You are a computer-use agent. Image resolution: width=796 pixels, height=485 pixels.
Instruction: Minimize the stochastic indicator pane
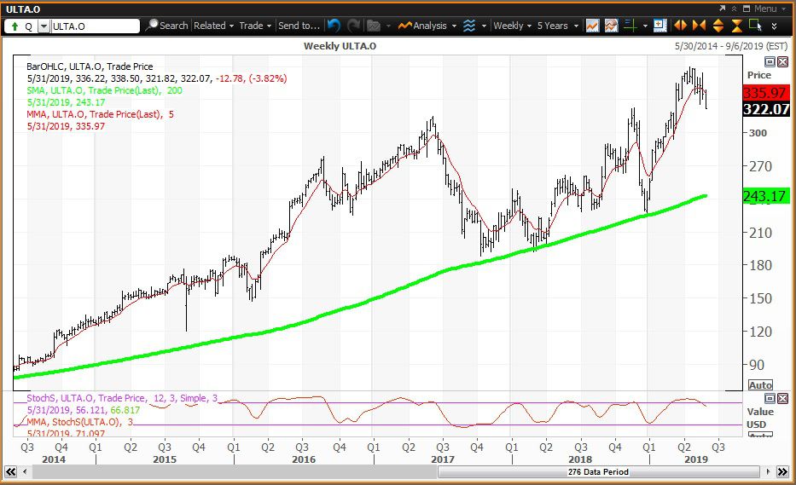click(770, 398)
